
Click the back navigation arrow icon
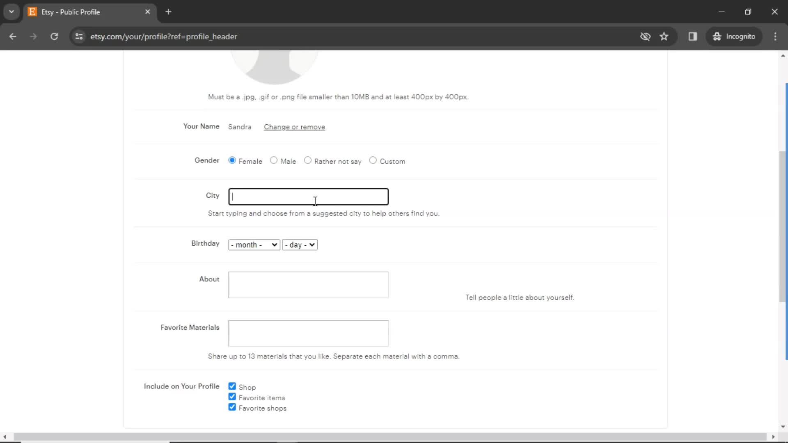tap(13, 36)
